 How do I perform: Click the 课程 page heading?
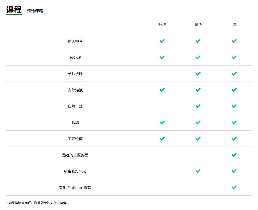pyautogui.click(x=14, y=10)
